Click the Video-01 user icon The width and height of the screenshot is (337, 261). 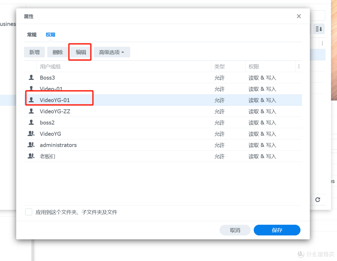(32, 89)
